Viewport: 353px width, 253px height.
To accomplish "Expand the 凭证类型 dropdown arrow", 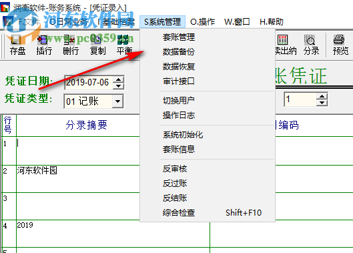I will (117, 101).
